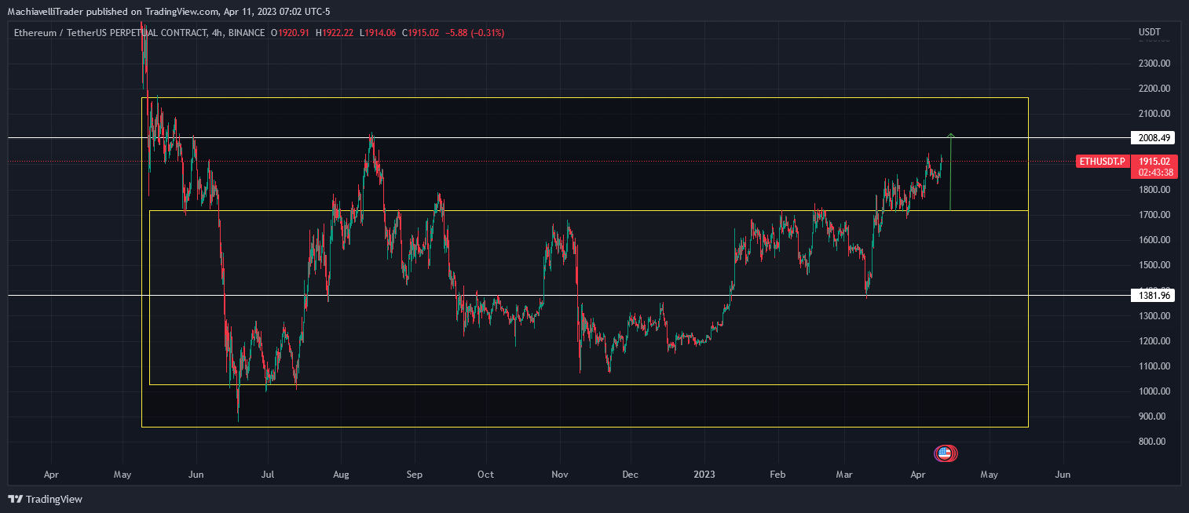Click the 1000.00 price axis label
The image size is (1189, 513).
pos(1154,391)
